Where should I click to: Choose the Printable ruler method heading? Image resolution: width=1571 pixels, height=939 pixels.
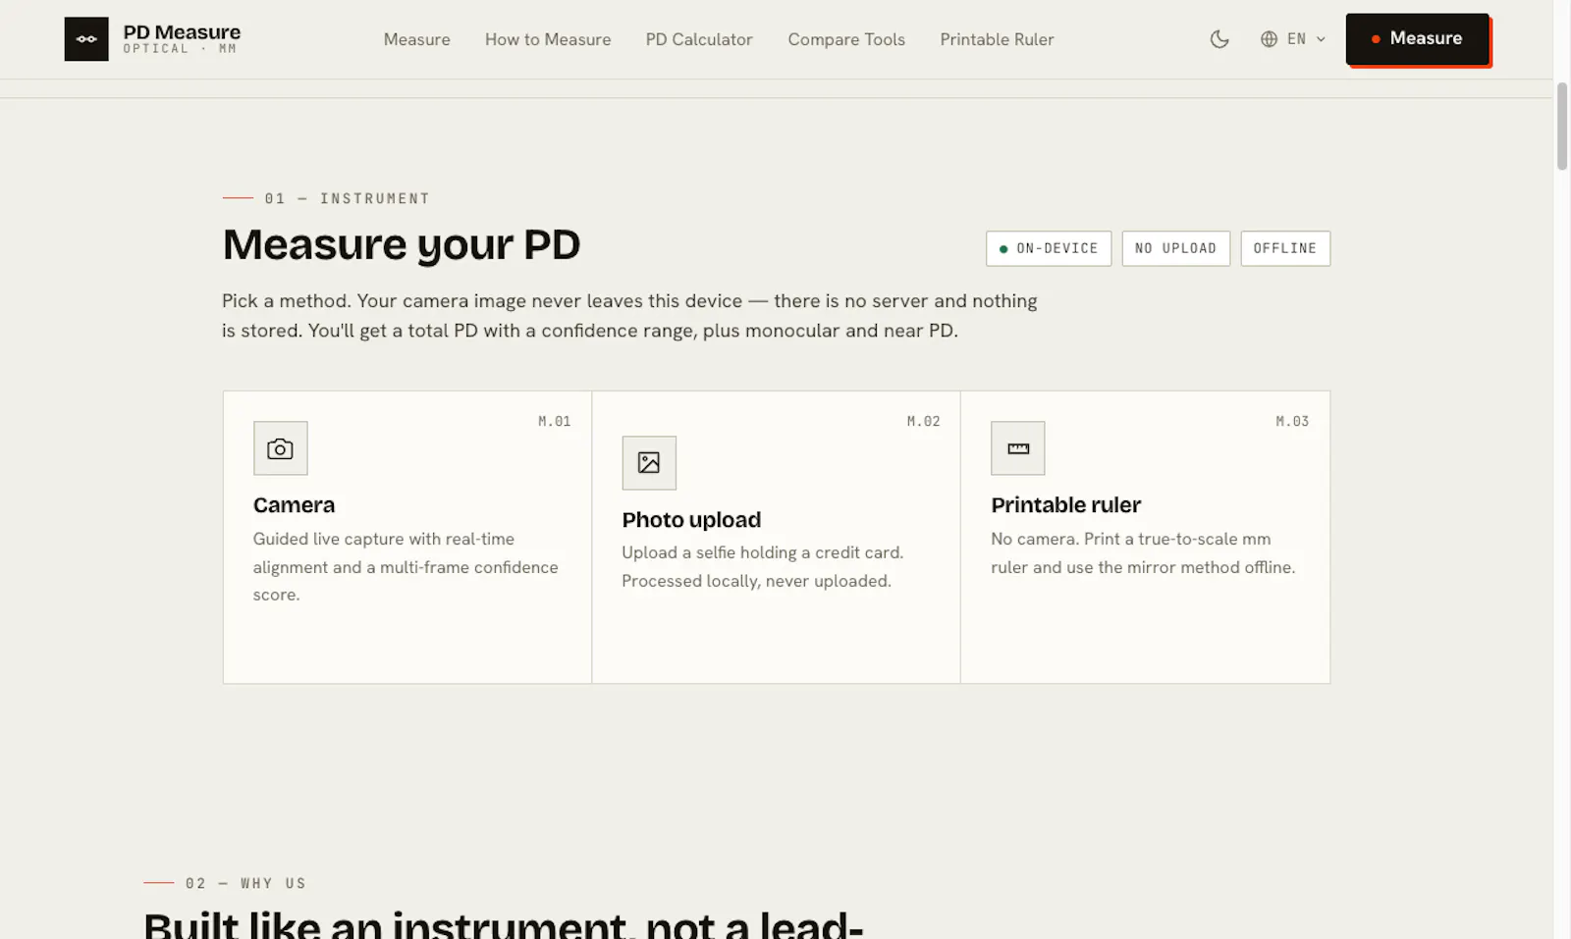click(1065, 505)
